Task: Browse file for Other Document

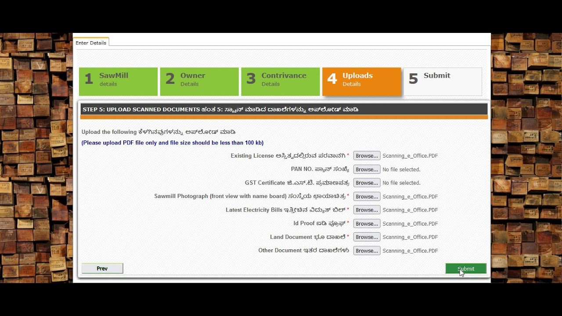Action: 367,251
